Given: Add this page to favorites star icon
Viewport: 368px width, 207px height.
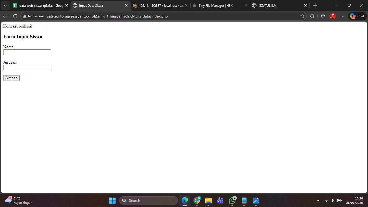Looking at the screenshot, I should 302,16.
